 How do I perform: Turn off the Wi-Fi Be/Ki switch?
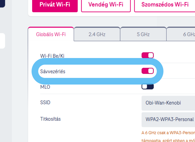coord(148,56)
